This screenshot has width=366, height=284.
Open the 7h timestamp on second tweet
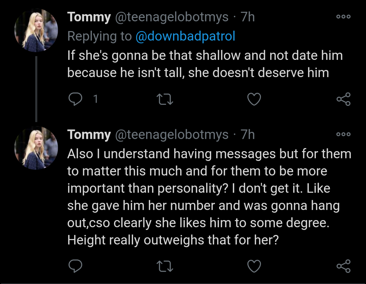(247, 135)
